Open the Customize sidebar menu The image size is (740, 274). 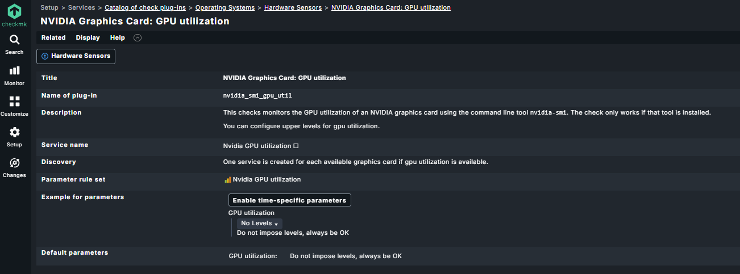[14, 106]
